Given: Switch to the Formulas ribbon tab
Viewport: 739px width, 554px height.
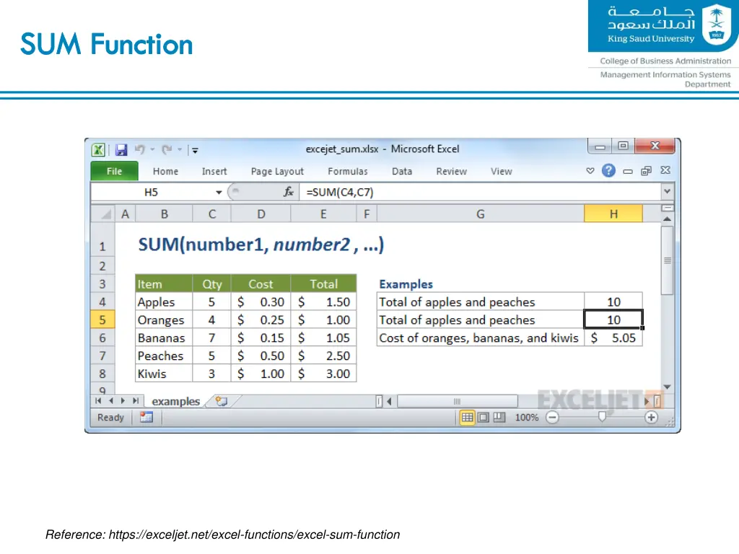Looking at the screenshot, I should (348, 172).
